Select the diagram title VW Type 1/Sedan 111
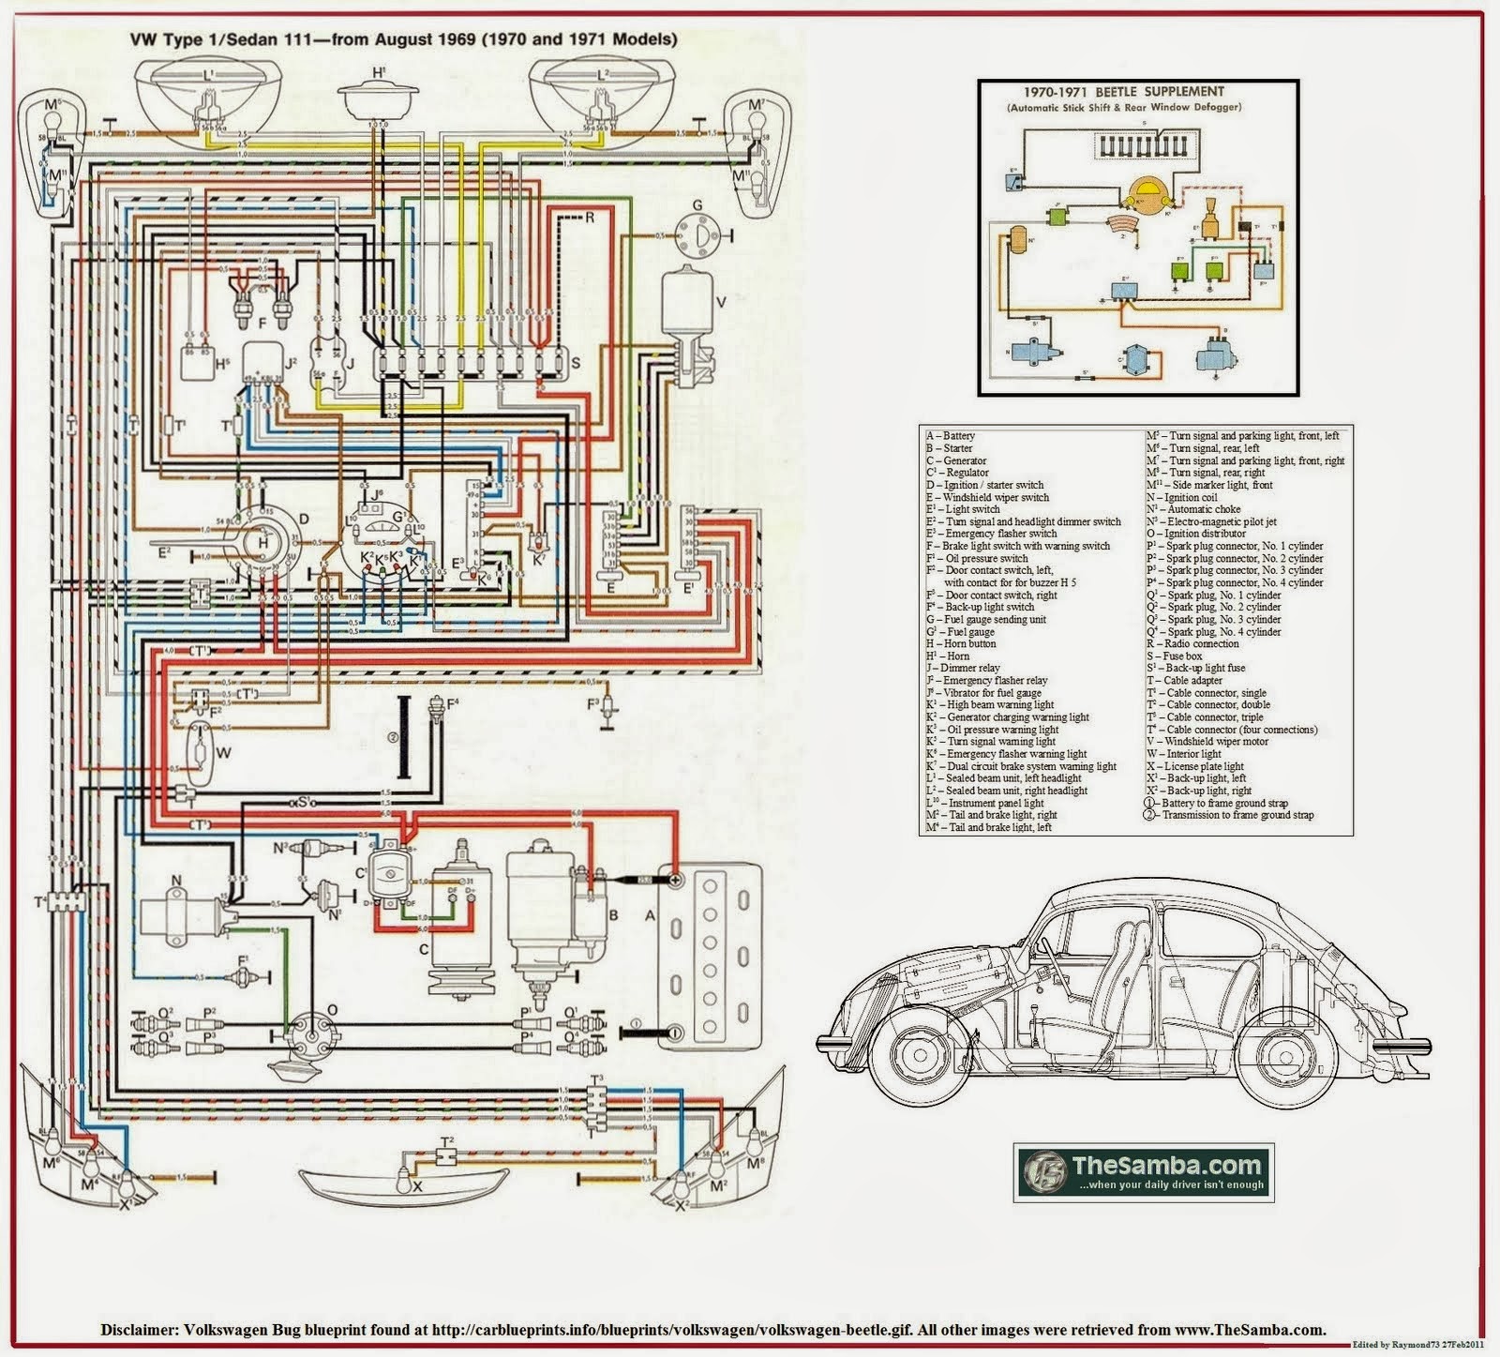This screenshot has width=1500, height=1357. coord(403,39)
